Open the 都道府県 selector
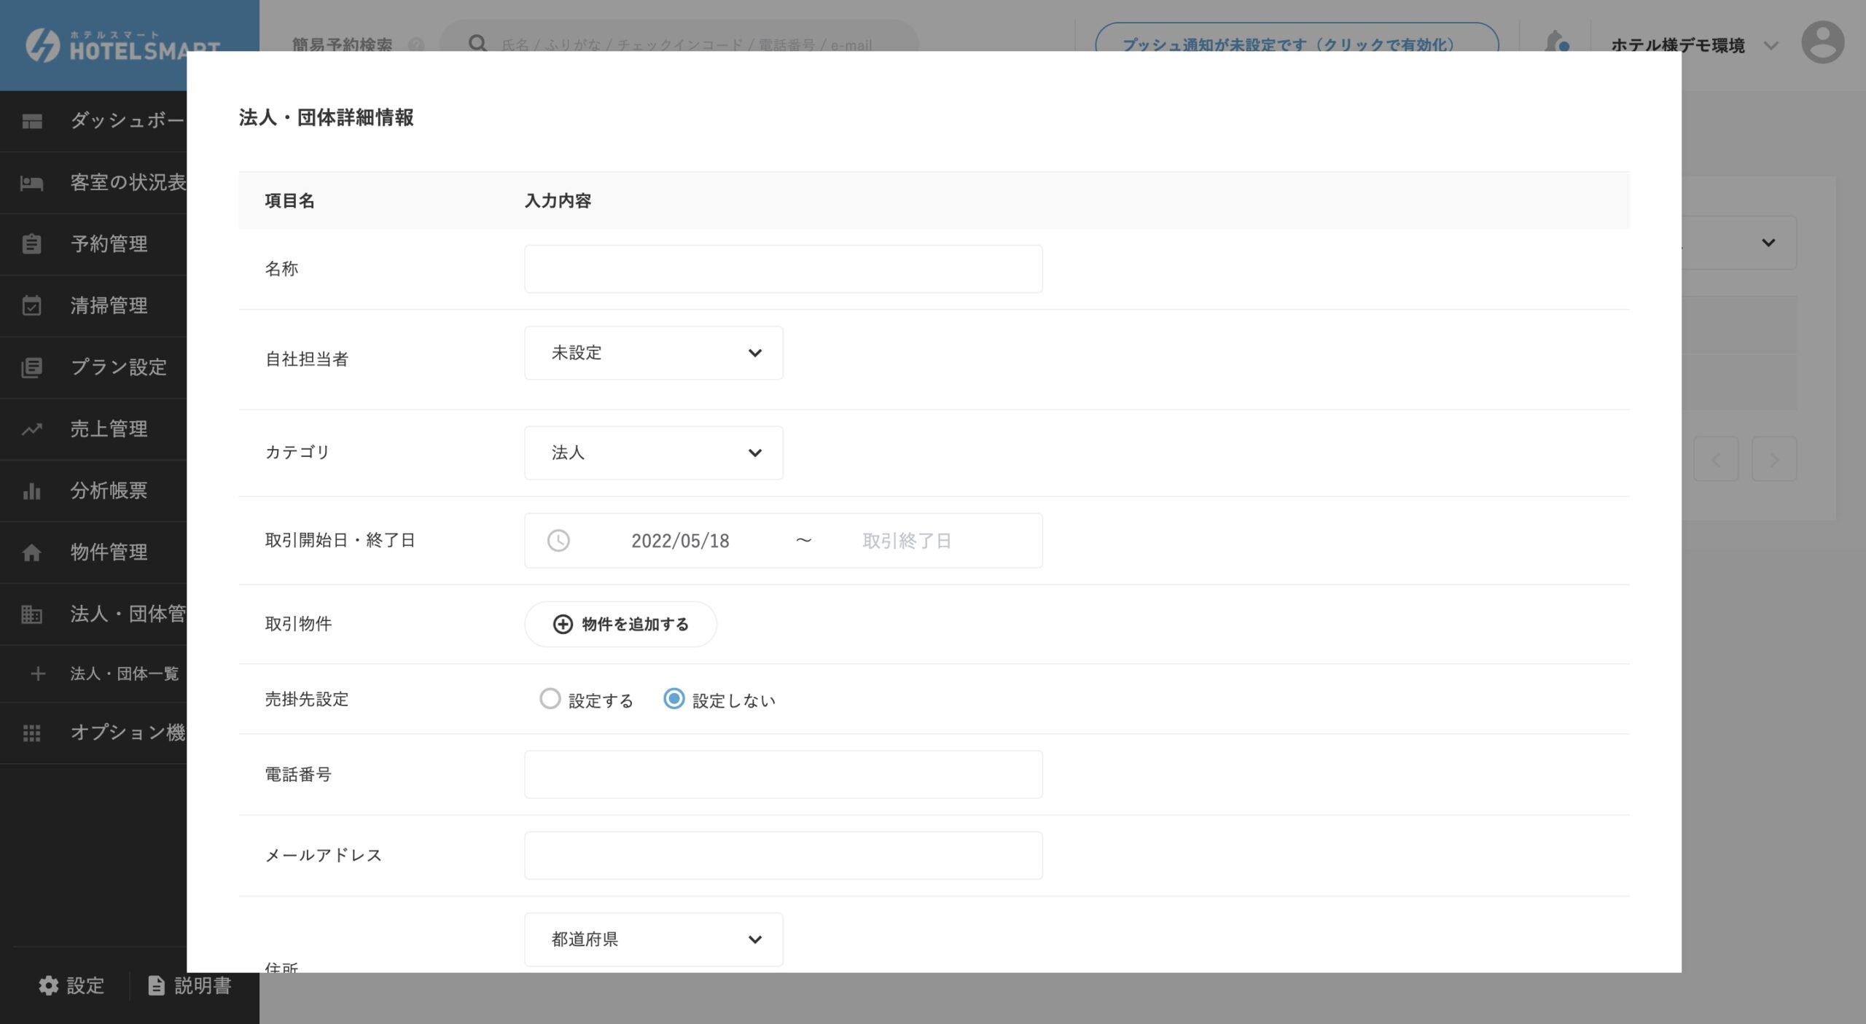The height and width of the screenshot is (1024, 1866). click(652, 939)
